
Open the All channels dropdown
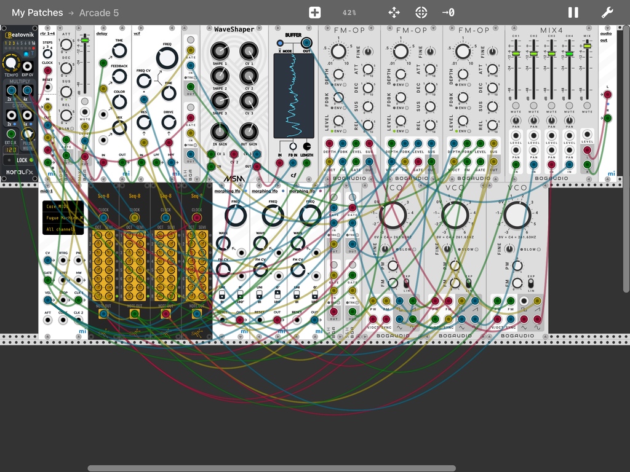pos(63,229)
